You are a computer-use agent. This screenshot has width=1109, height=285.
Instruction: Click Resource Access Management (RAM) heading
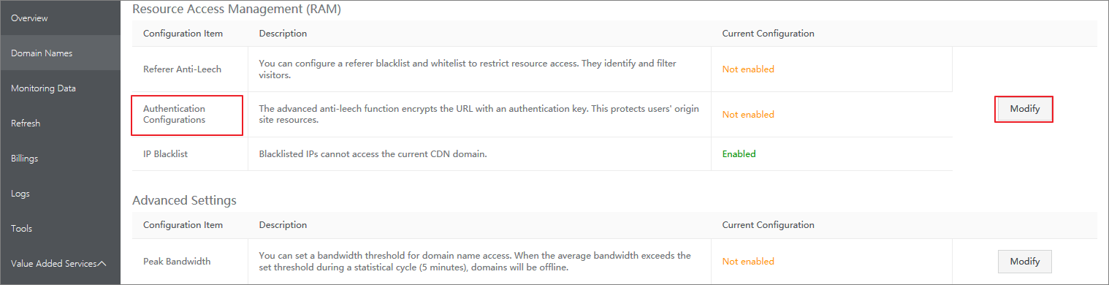click(237, 9)
